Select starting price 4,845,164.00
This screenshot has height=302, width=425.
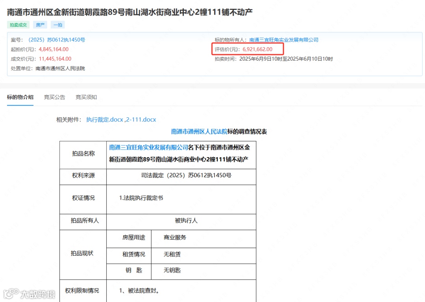pyautogui.click(x=54, y=49)
